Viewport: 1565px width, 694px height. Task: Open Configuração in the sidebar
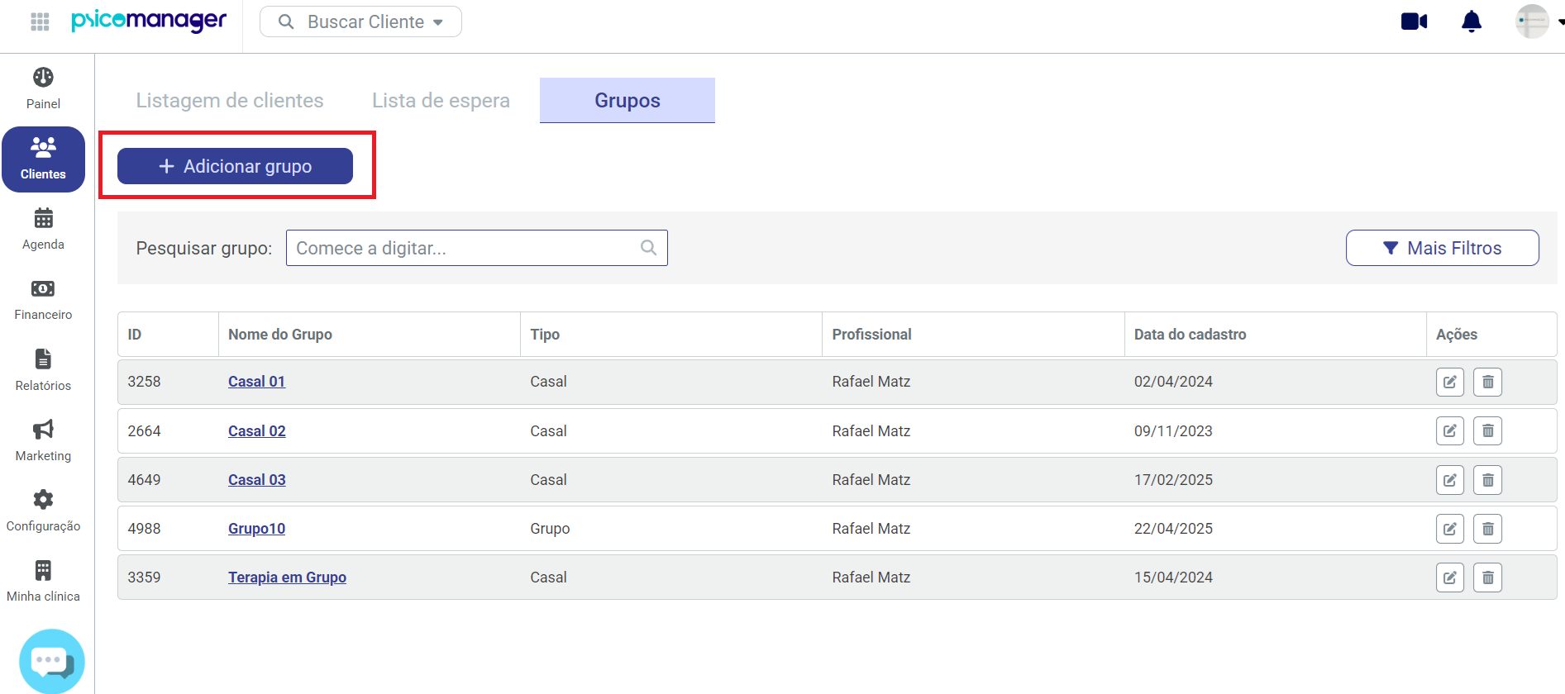[43, 511]
